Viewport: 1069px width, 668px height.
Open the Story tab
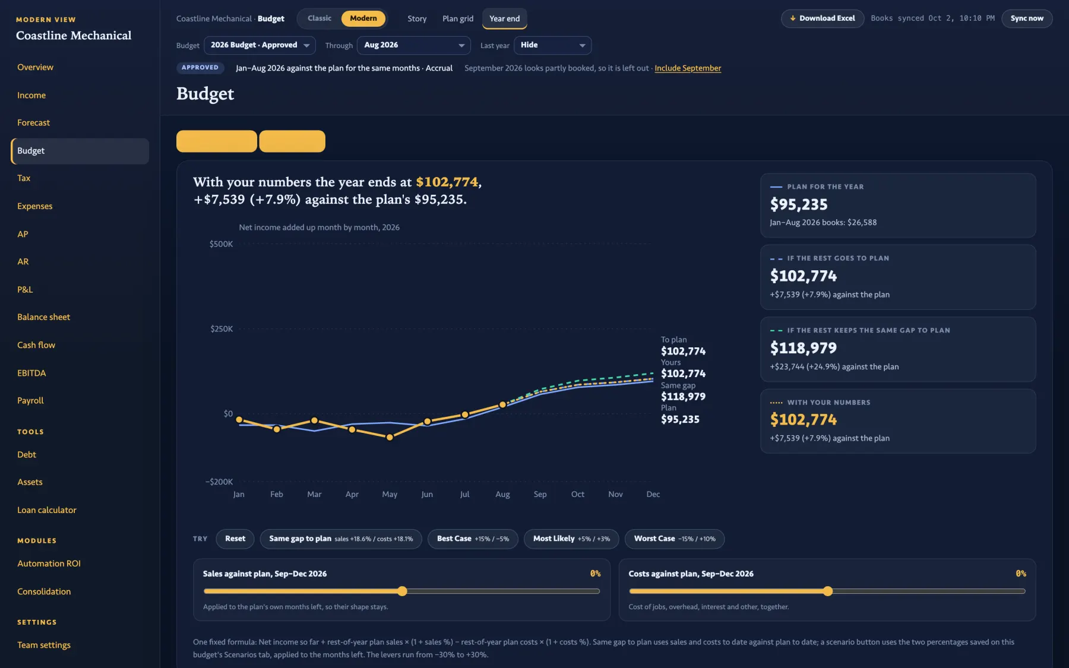[417, 18]
